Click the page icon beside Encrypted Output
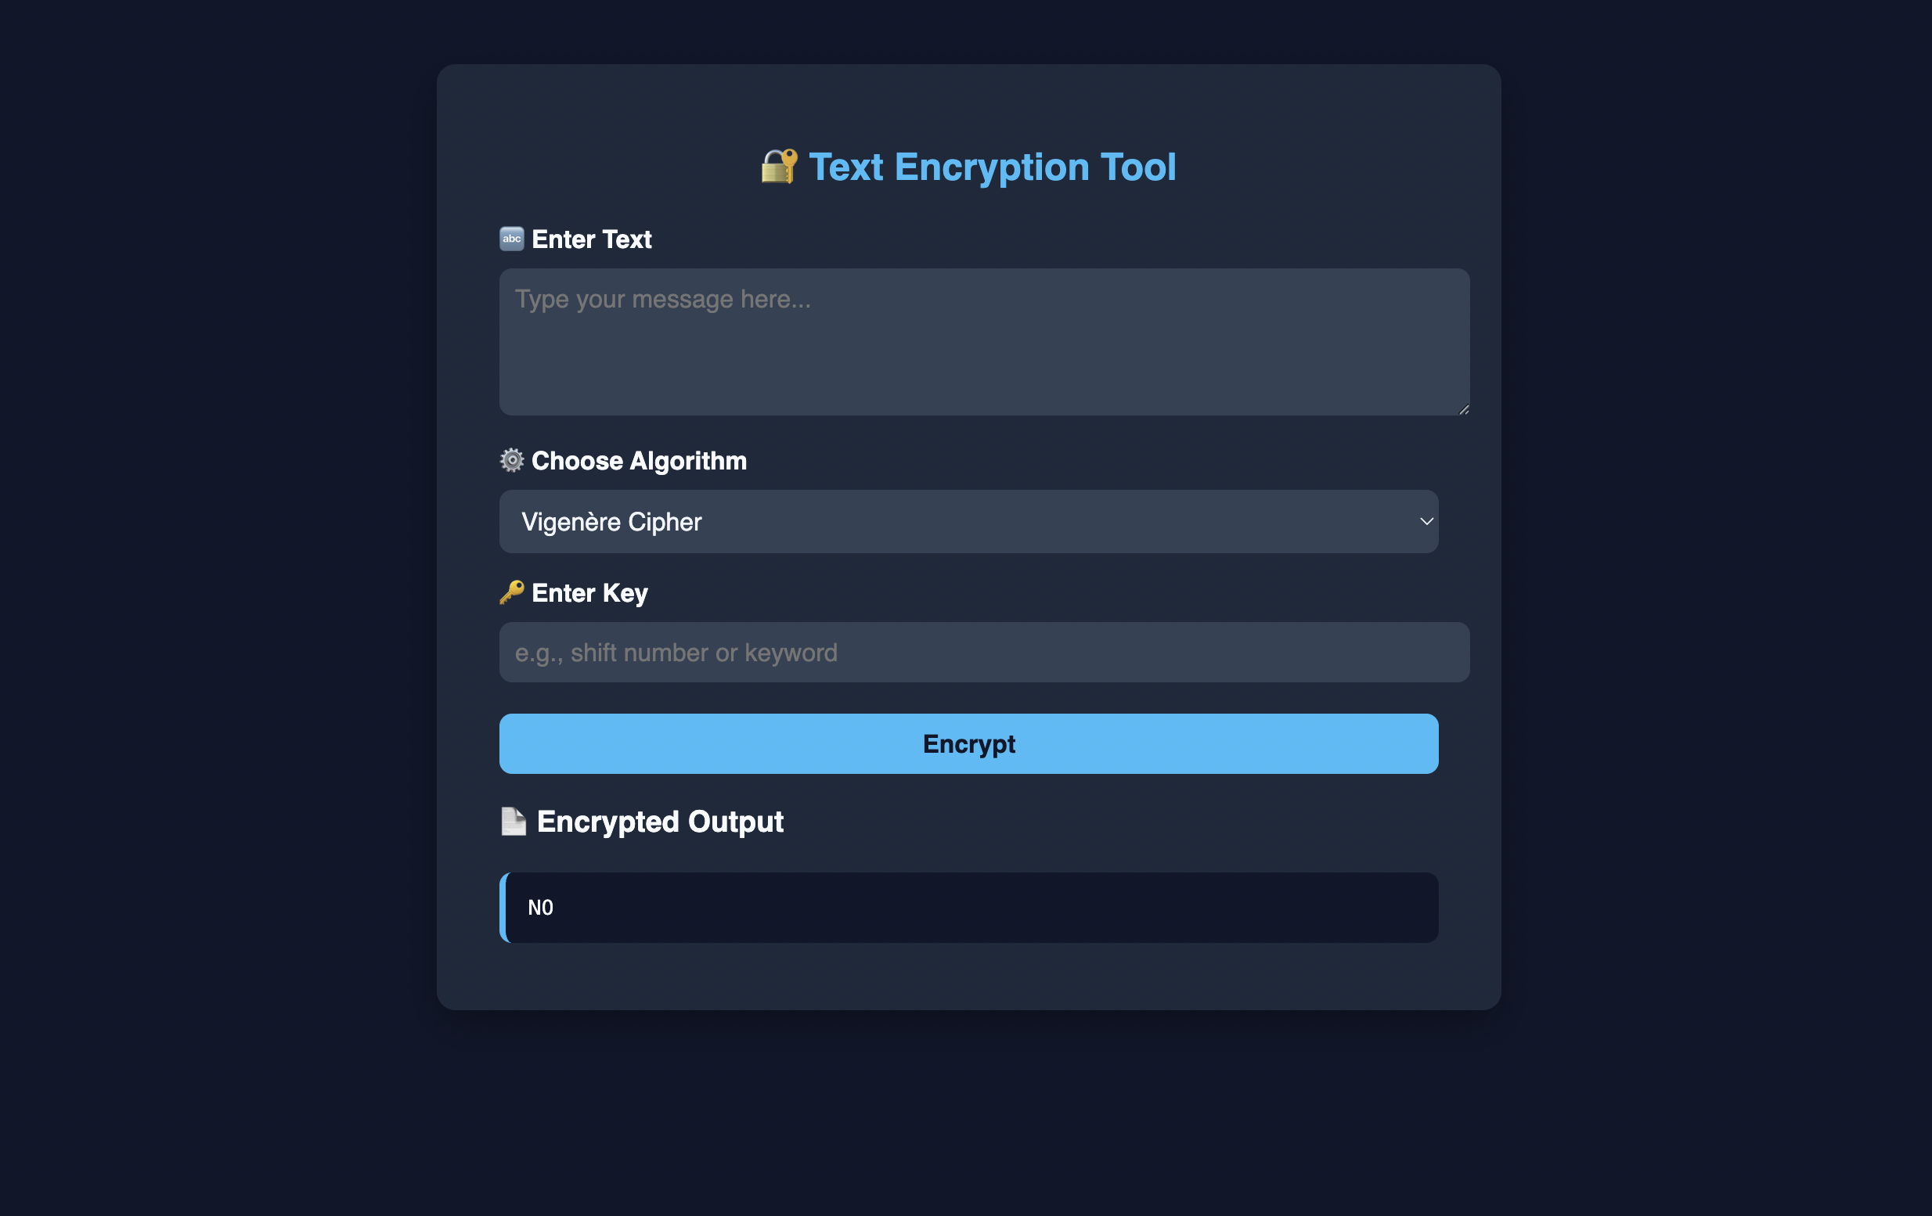 [x=513, y=822]
